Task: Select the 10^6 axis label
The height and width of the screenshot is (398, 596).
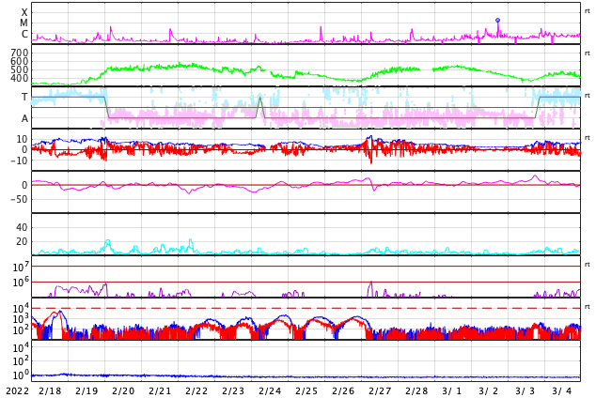Action: click(21, 283)
